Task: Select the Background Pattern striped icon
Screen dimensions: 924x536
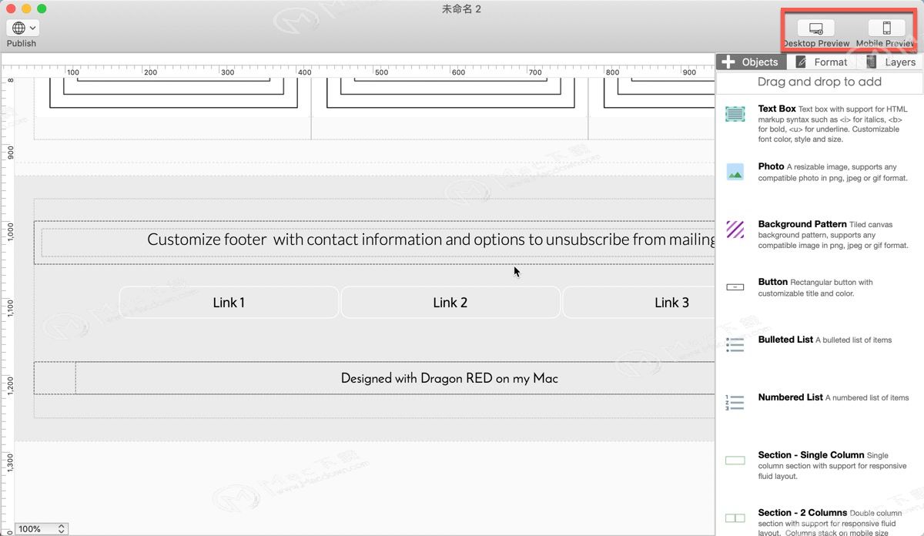Action: pos(735,229)
